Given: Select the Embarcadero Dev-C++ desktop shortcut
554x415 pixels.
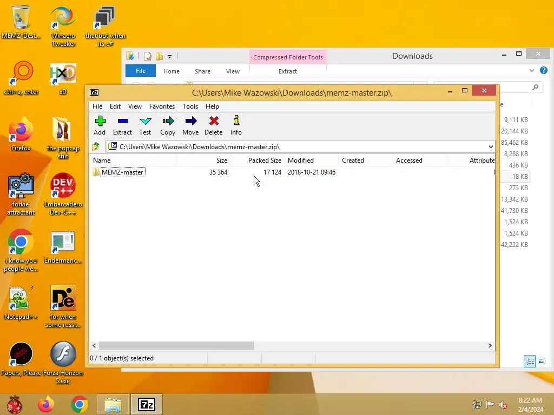Looking at the screenshot, I should tap(63, 194).
